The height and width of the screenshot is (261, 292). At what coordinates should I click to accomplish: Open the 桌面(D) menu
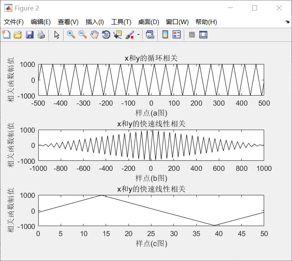point(148,22)
